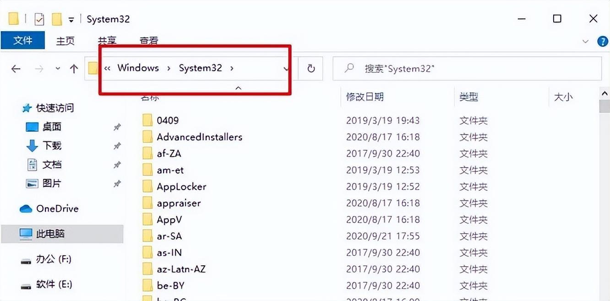Show hidden path via double chevron
This screenshot has height=301, width=610.
(x=107, y=68)
